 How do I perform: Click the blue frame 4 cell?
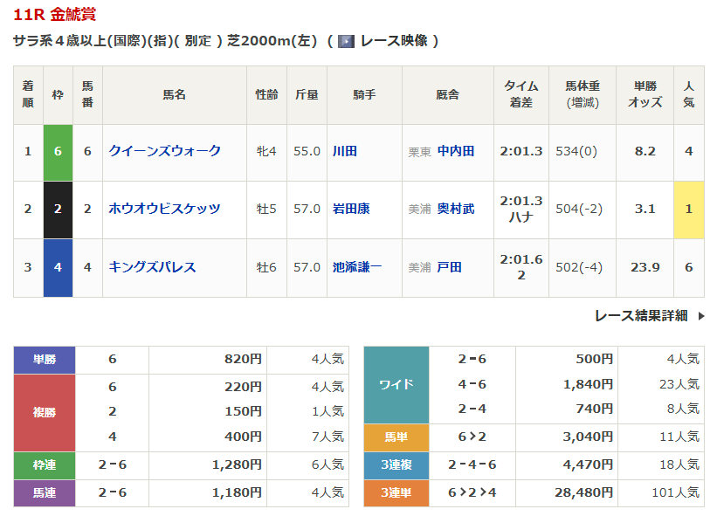coord(58,268)
